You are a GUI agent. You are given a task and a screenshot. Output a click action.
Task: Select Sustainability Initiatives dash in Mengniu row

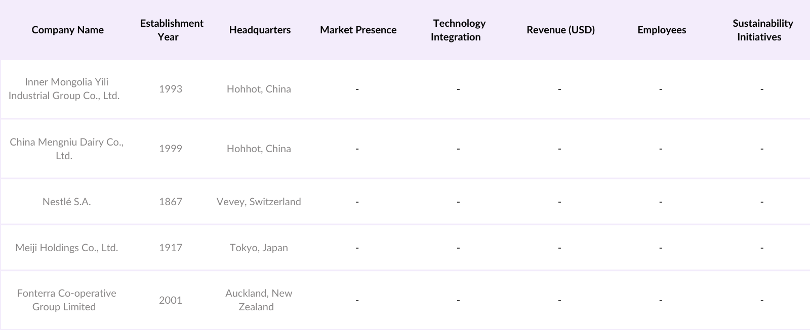762,149
